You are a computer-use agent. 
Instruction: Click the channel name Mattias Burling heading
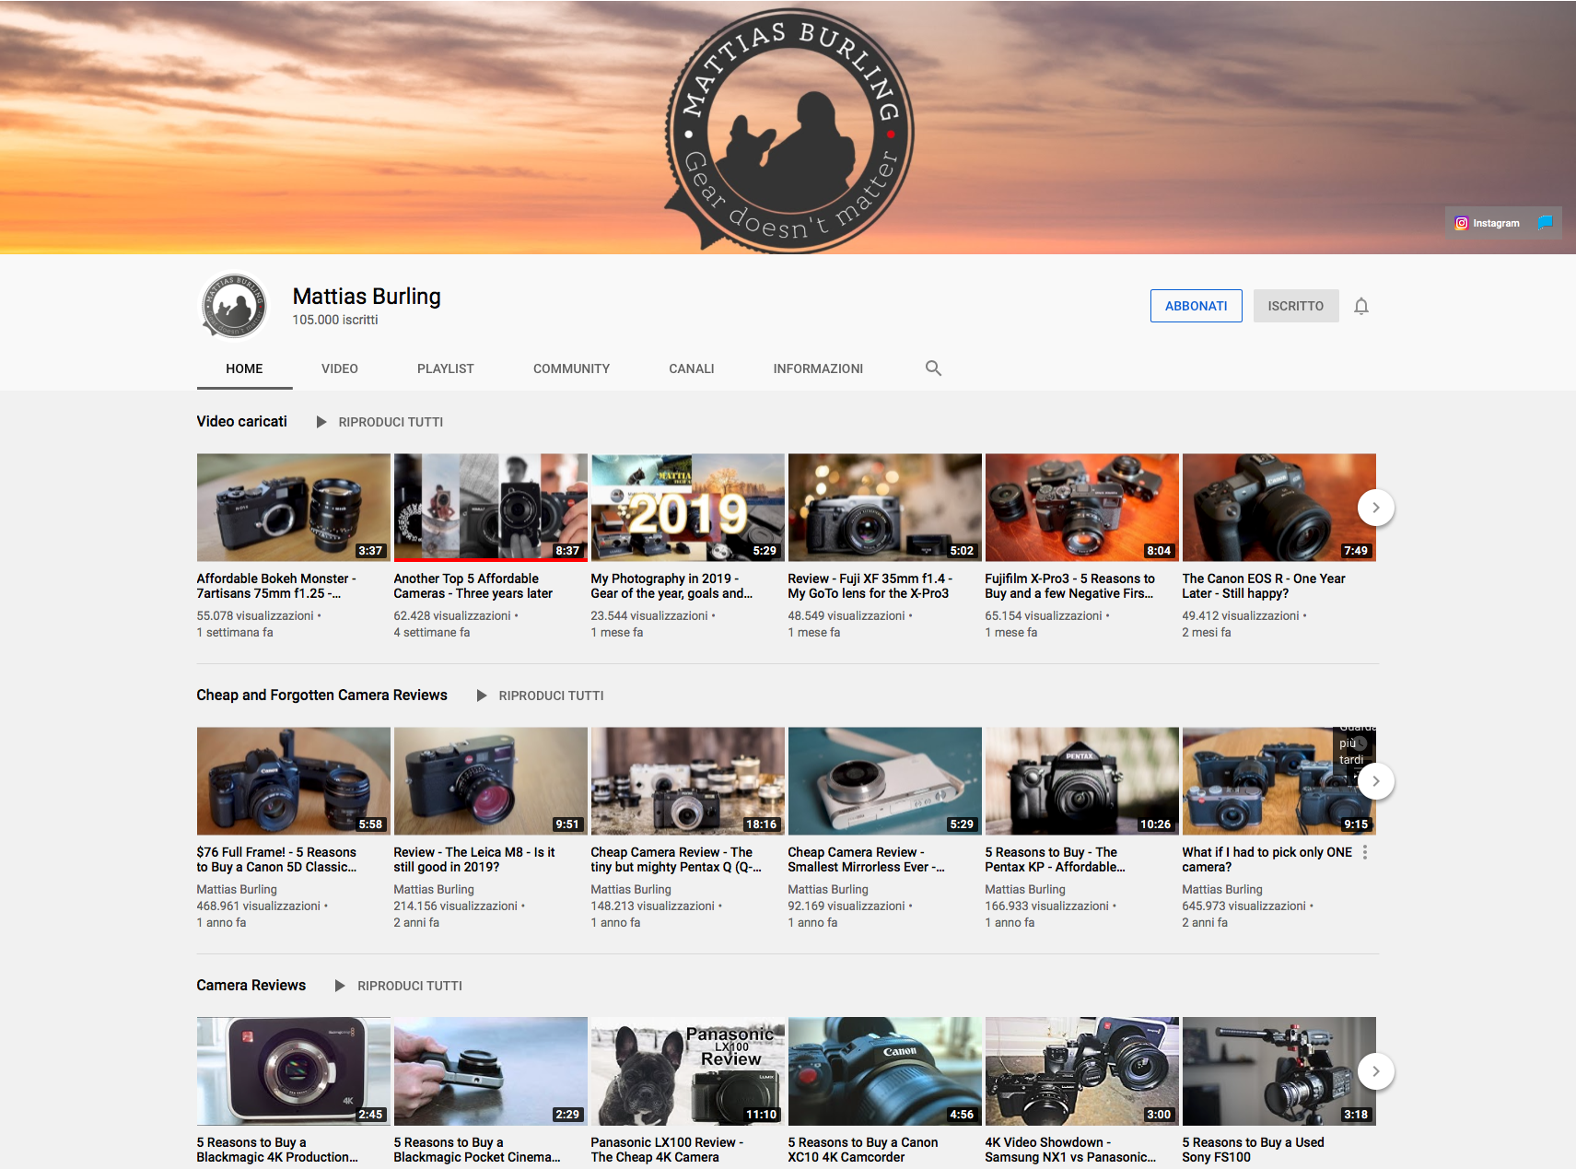(367, 297)
